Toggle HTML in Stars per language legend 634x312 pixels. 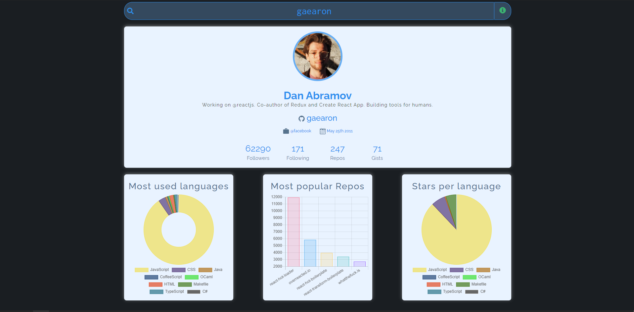[440, 284]
